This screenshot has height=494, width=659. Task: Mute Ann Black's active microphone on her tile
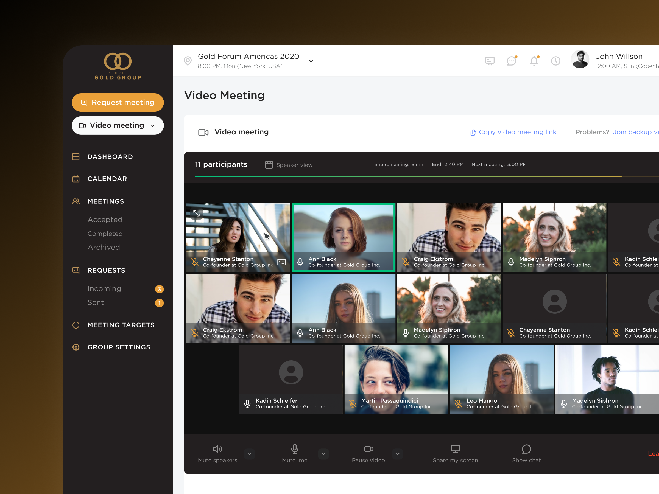tap(300, 262)
